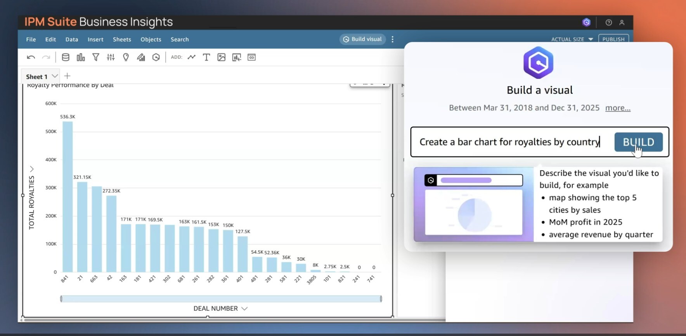Add a new sheet with plus icon
The height and width of the screenshot is (336, 686).
click(67, 76)
